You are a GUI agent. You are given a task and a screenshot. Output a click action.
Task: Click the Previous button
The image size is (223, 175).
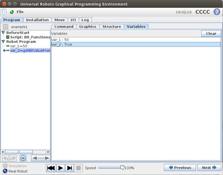click(x=180, y=167)
